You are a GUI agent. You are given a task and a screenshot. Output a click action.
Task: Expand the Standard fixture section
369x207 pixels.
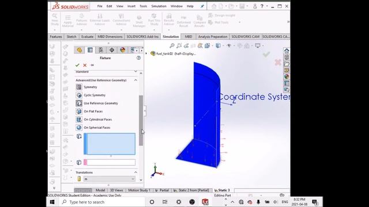point(135,71)
